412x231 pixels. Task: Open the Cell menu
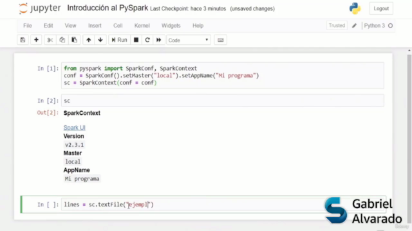click(118, 26)
